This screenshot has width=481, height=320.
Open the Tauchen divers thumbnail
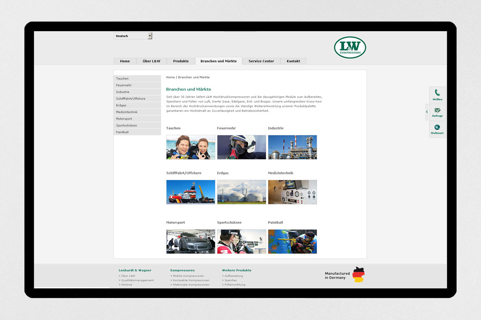pos(190,147)
